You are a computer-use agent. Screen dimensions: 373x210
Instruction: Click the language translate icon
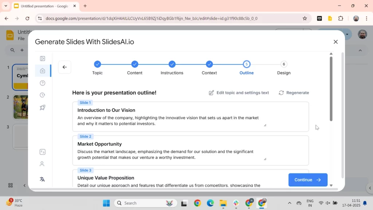pos(42,179)
